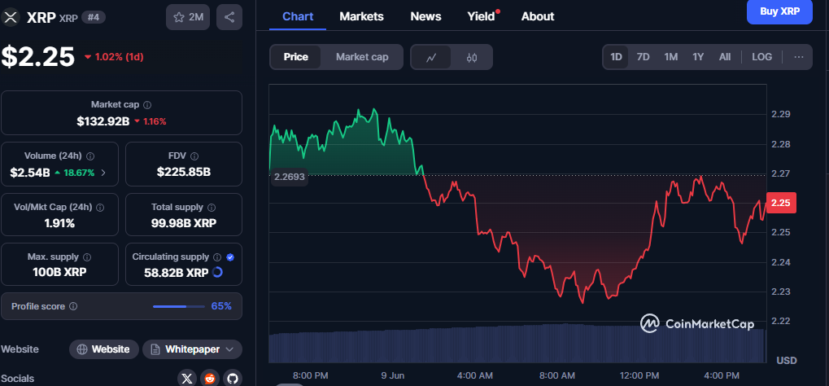Click info icon beside FDV
The image size is (829, 386).
(194, 156)
